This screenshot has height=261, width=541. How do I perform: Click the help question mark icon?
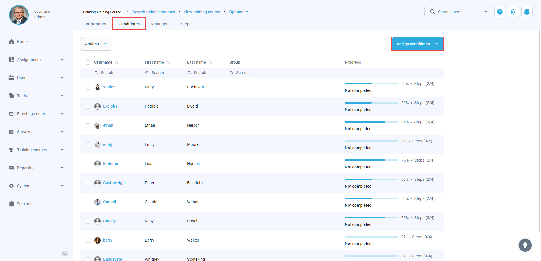coord(500,12)
